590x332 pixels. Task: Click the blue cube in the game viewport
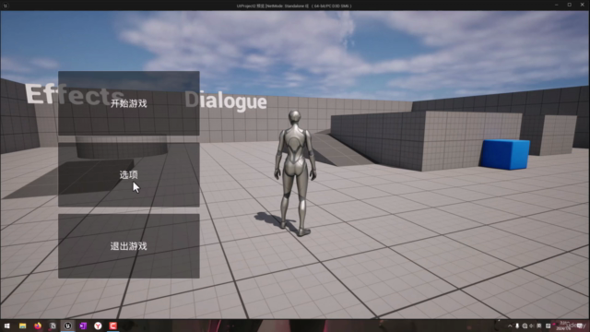point(504,154)
